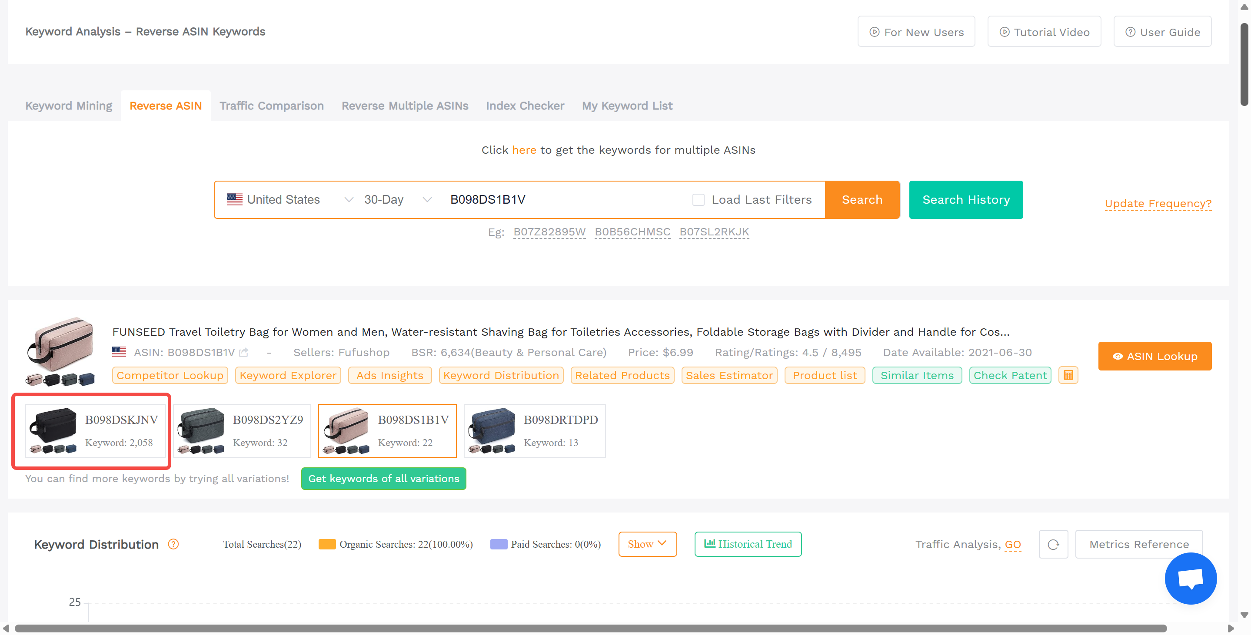This screenshot has height=635, width=1251.
Task: Toggle the Load Last Filters checkbox
Action: 698,199
